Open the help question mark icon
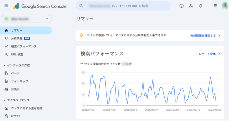Viewport: 229px width, 121px height. 181,6
